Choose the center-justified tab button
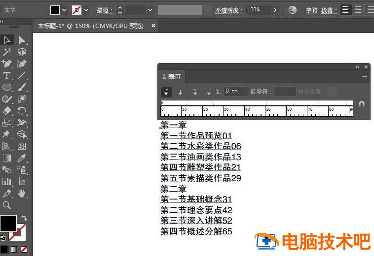This screenshot has height=256, width=374. 180,92
